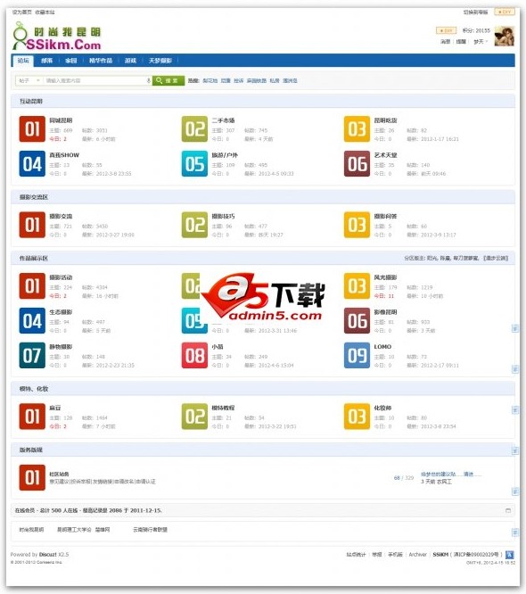Switch to the 精华作品 tab

point(101,61)
